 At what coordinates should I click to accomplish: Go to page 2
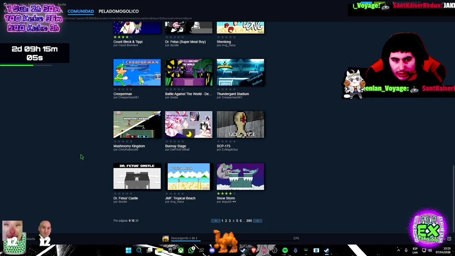pyautogui.click(x=226, y=221)
